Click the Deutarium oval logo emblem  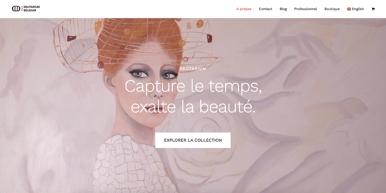[16, 9]
